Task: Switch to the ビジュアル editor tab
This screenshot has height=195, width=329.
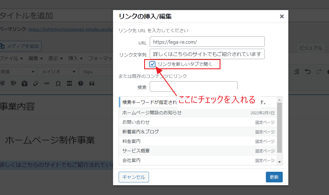Action: point(311,48)
